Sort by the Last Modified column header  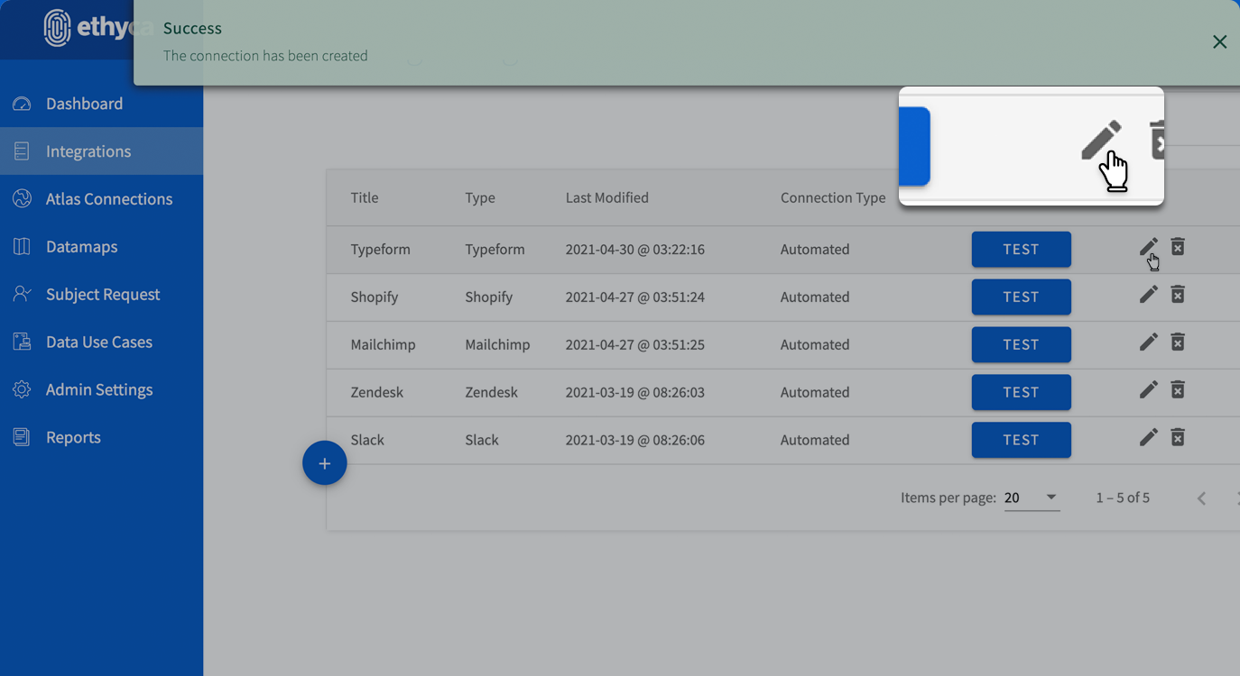(x=607, y=198)
